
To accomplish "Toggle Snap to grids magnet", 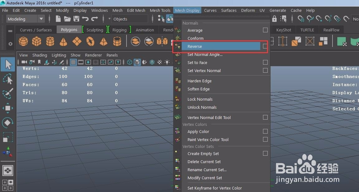I will 301,19.
